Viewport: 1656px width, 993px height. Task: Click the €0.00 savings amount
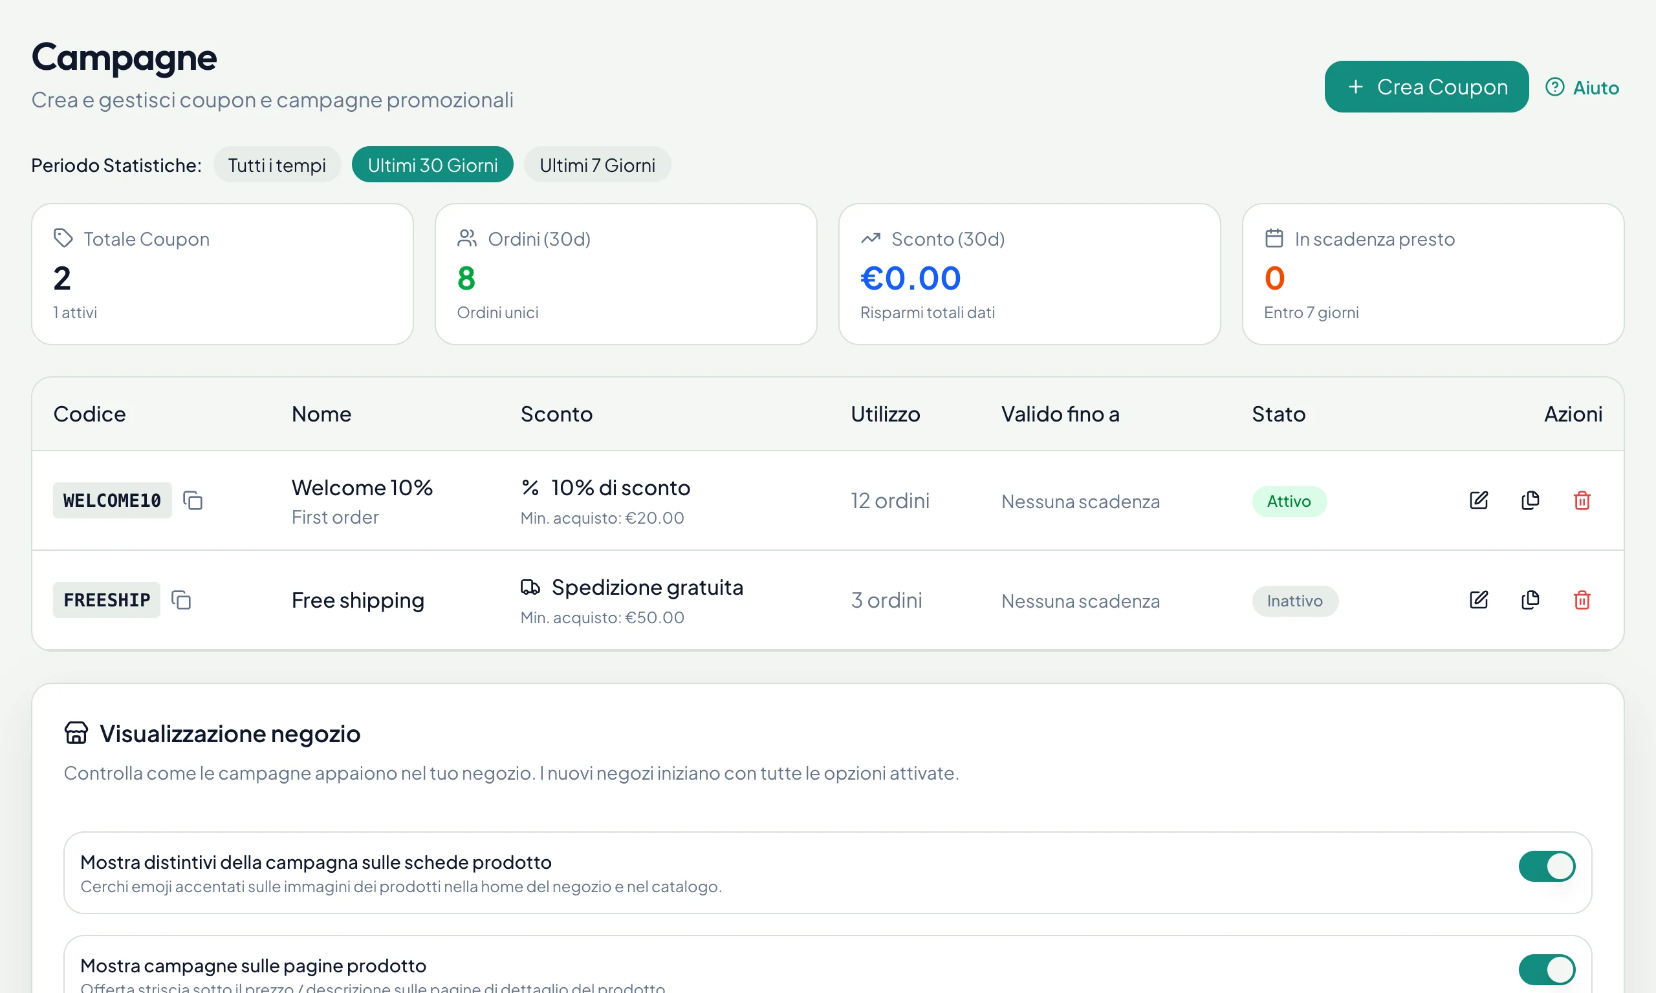[x=910, y=278]
